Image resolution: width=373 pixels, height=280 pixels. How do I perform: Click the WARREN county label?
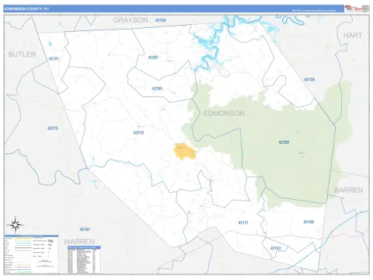tap(79, 242)
